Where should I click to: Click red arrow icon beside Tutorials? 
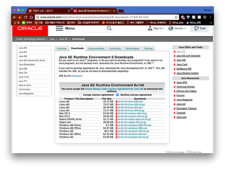point(174,113)
